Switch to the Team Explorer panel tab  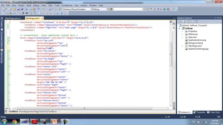coord(214,112)
